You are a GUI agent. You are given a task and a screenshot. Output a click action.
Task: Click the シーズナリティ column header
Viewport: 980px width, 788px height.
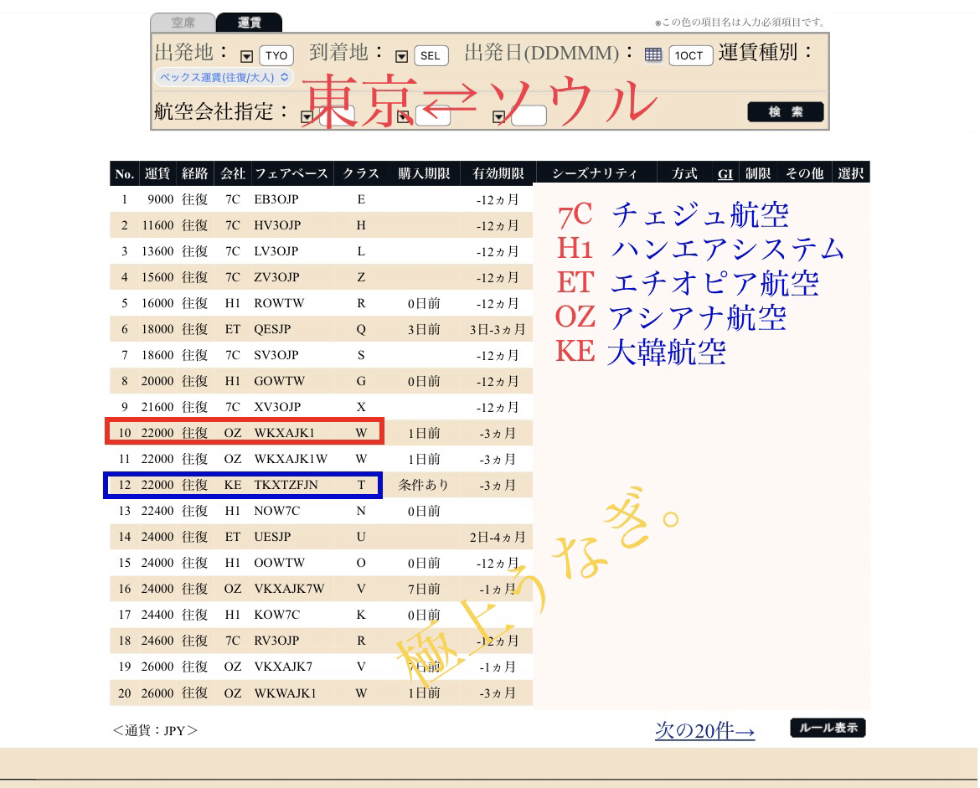coord(595,173)
